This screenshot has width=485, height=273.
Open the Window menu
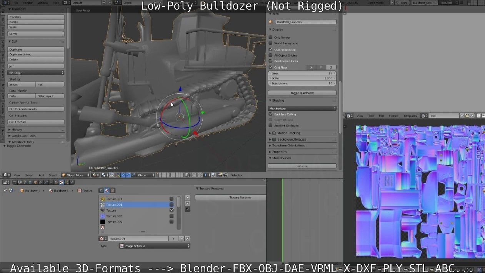point(43,3)
